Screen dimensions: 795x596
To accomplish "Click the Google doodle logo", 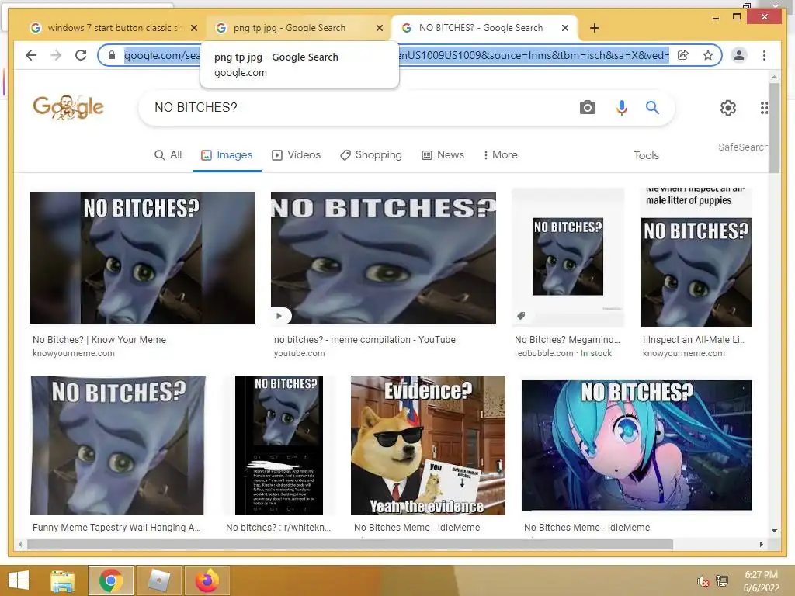I will 68,107.
